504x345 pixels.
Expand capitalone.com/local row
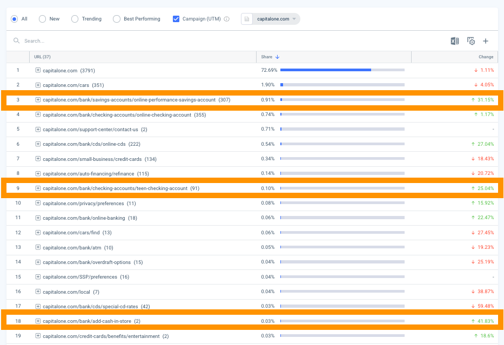tap(38, 292)
